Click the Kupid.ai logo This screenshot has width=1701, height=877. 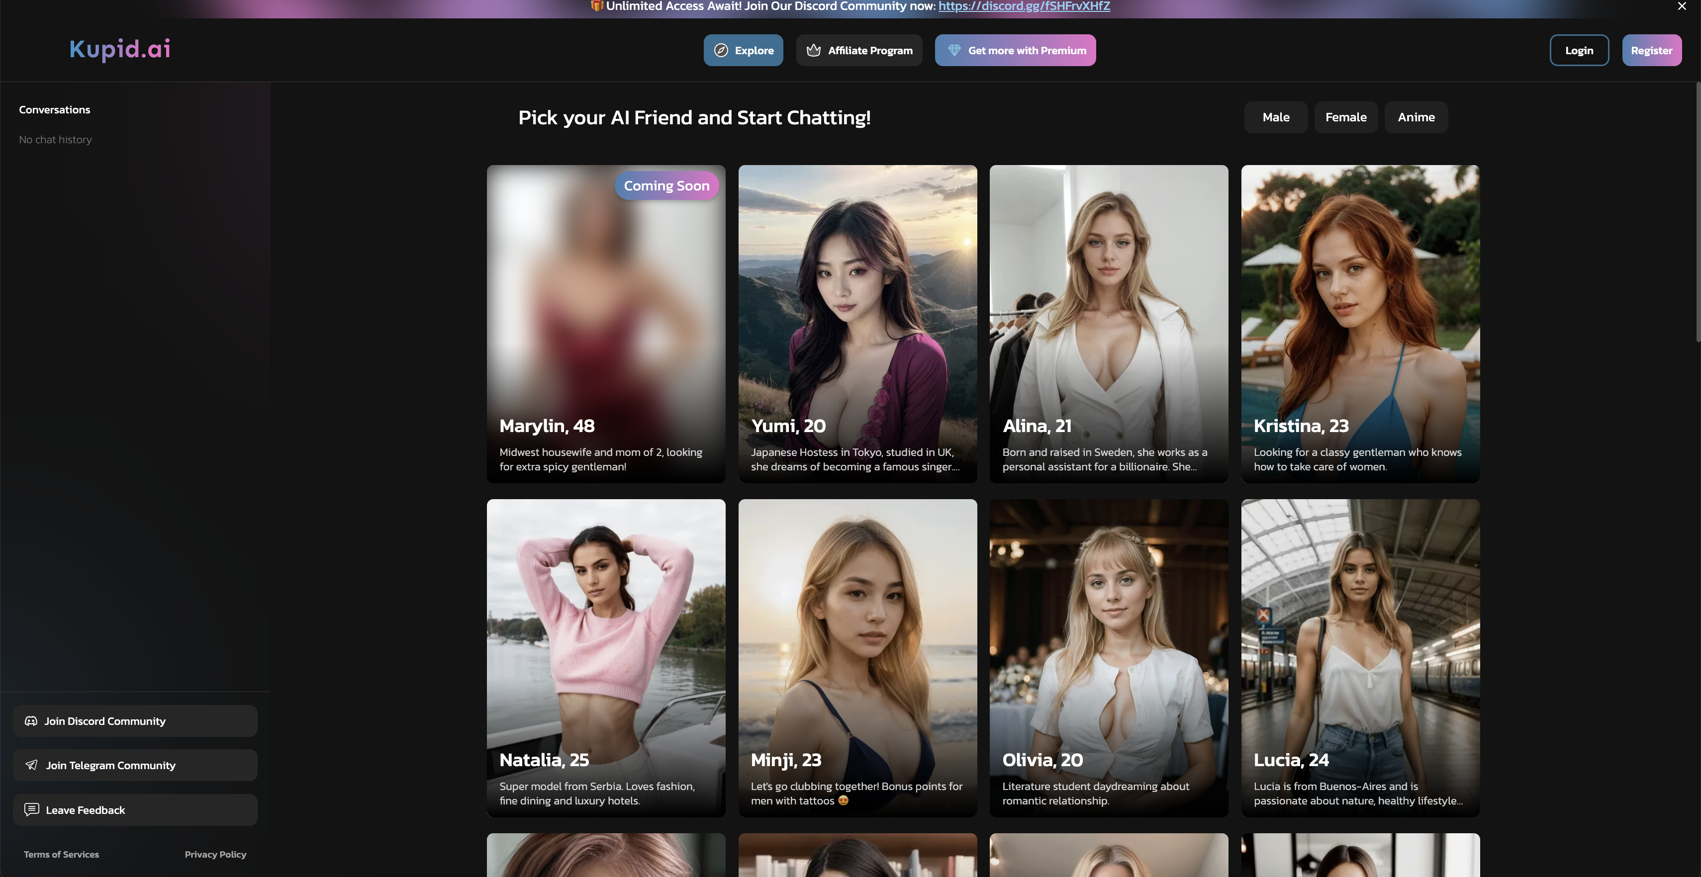(x=120, y=49)
